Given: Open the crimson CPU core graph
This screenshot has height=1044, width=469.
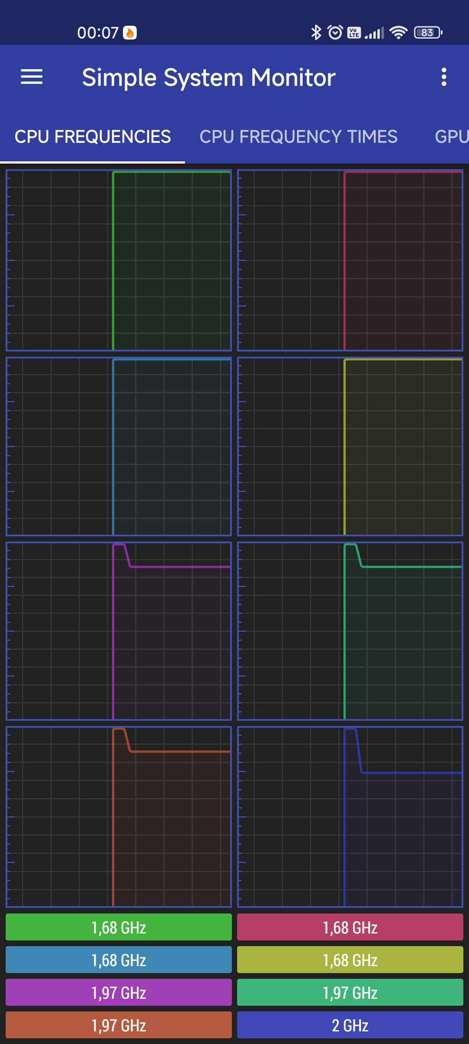Looking at the screenshot, I should tap(350, 260).
